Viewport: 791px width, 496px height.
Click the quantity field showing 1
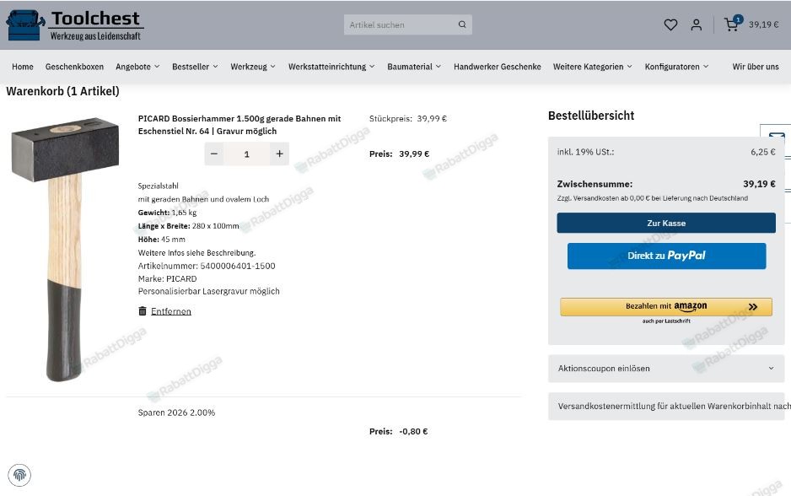[x=247, y=154]
